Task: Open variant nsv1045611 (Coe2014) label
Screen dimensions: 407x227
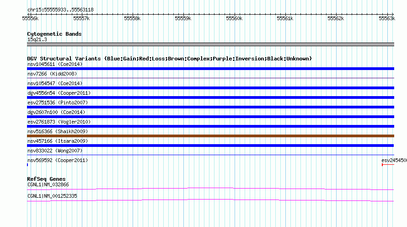Action: pyautogui.click(x=55, y=64)
